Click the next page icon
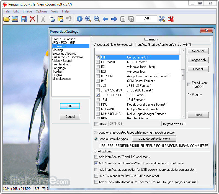This screenshot has width=219, height=194. pos(131,19)
